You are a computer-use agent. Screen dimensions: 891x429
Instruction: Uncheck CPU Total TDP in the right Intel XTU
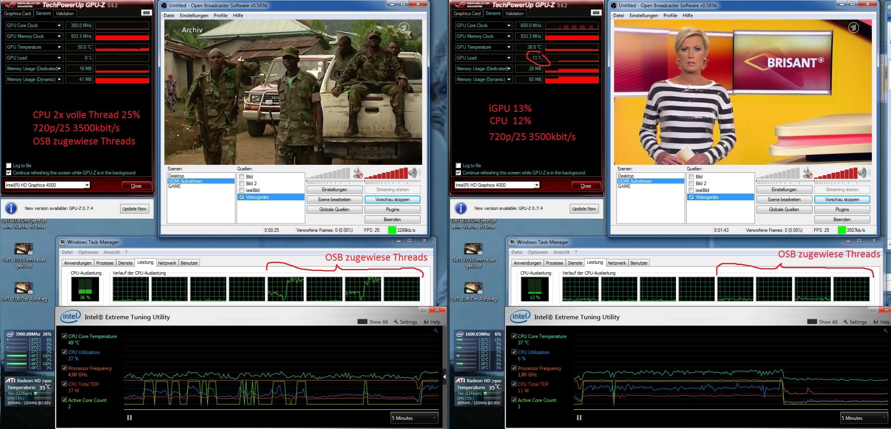tap(514, 384)
